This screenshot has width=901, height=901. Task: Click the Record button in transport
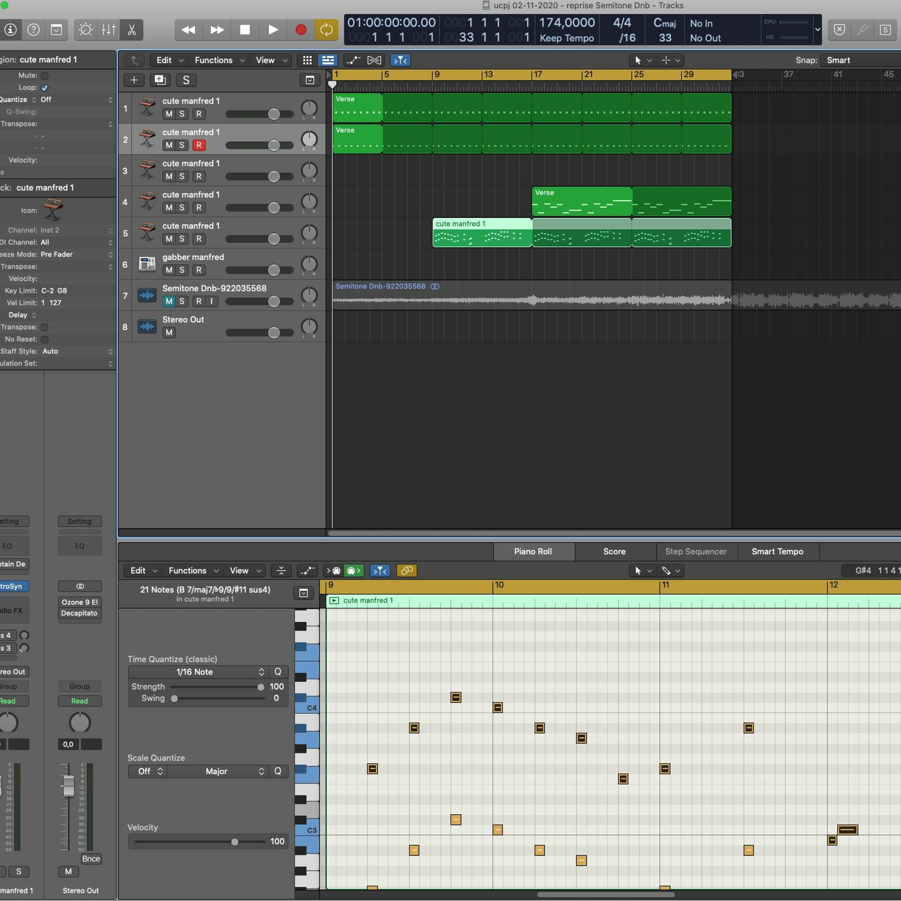click(301, 30)
